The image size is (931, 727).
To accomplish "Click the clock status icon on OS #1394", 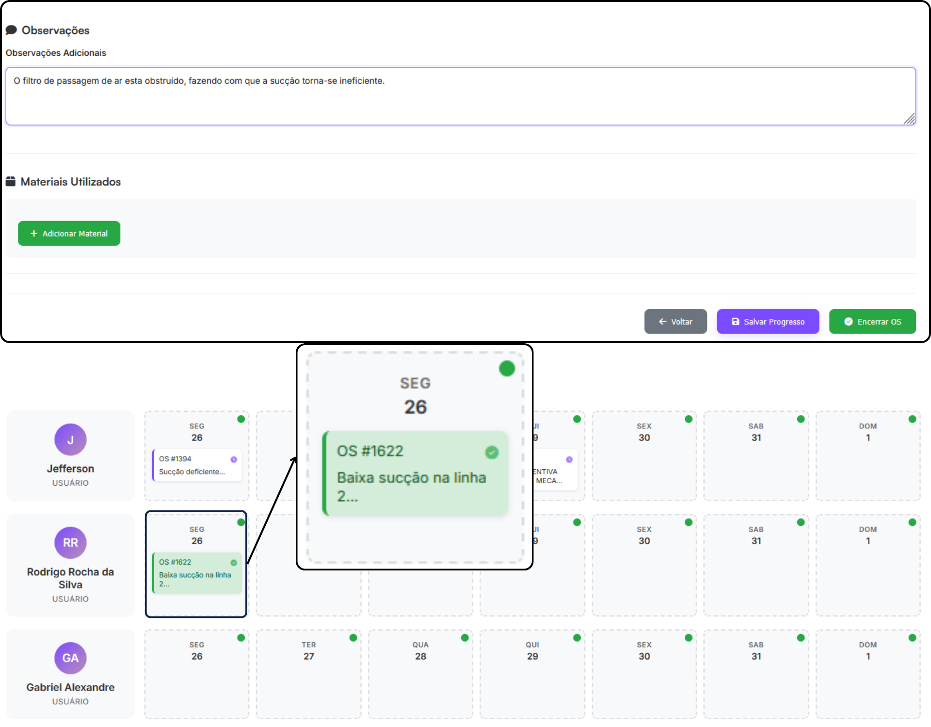I will coord(234,459).
